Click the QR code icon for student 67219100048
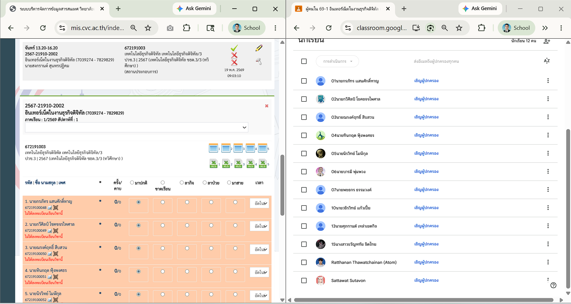 tap(56, 208)
